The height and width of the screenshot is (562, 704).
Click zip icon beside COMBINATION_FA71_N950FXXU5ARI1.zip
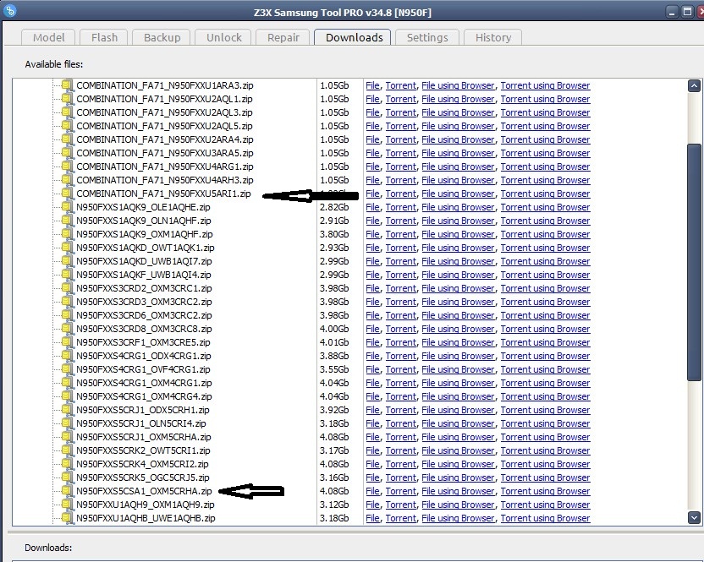click(x=67, y=193)
